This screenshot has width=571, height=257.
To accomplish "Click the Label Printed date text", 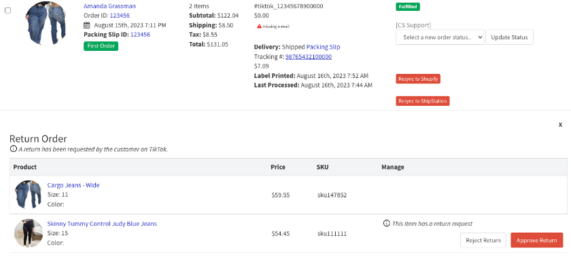I will [x=311, y=76].
